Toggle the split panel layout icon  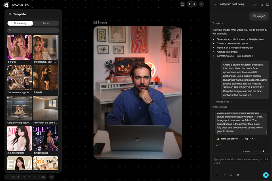267,4
